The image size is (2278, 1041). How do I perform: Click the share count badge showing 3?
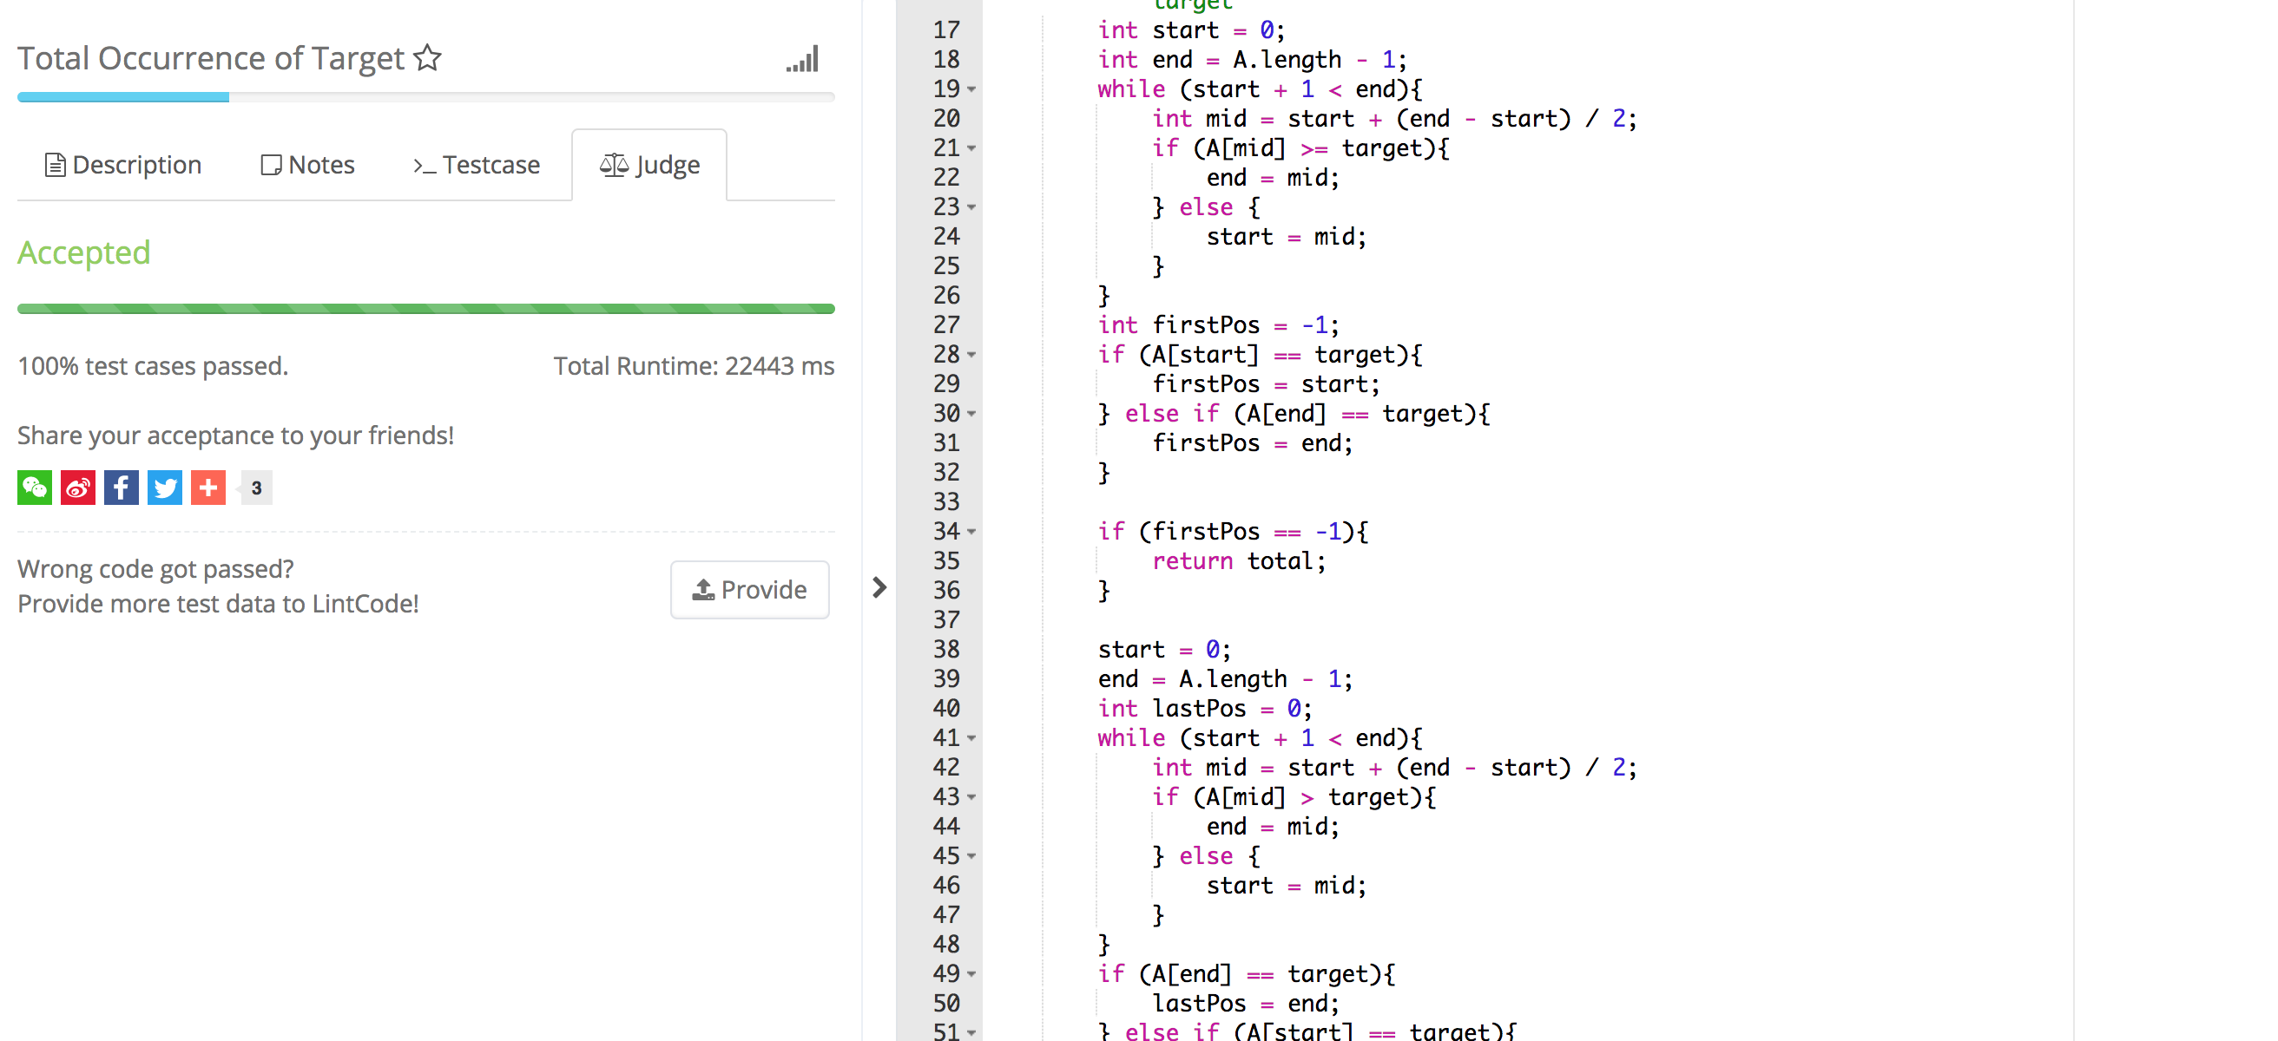pyautogui.click(x=256, y=488)
